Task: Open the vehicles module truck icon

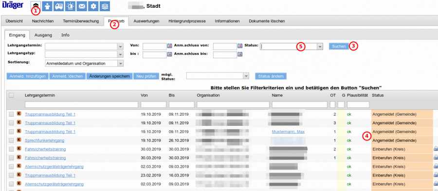Action: tap(59, 6)
